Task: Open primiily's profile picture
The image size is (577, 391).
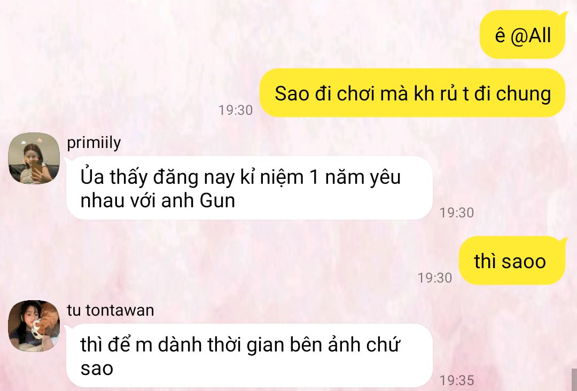Action: (34, 158)
